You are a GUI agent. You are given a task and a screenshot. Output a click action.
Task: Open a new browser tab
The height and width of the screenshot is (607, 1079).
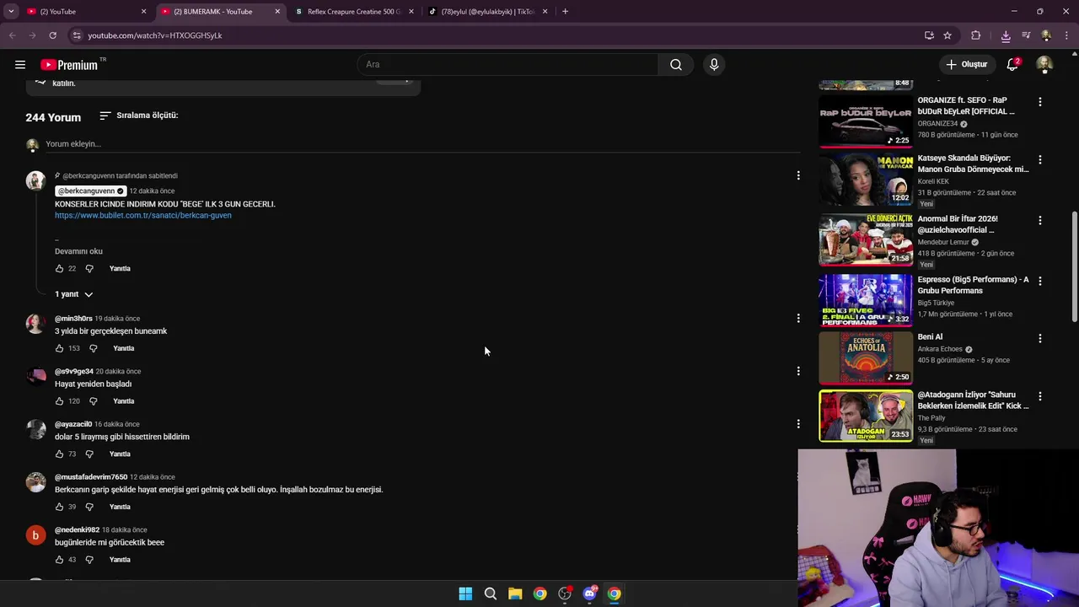[x=565, y=12]
